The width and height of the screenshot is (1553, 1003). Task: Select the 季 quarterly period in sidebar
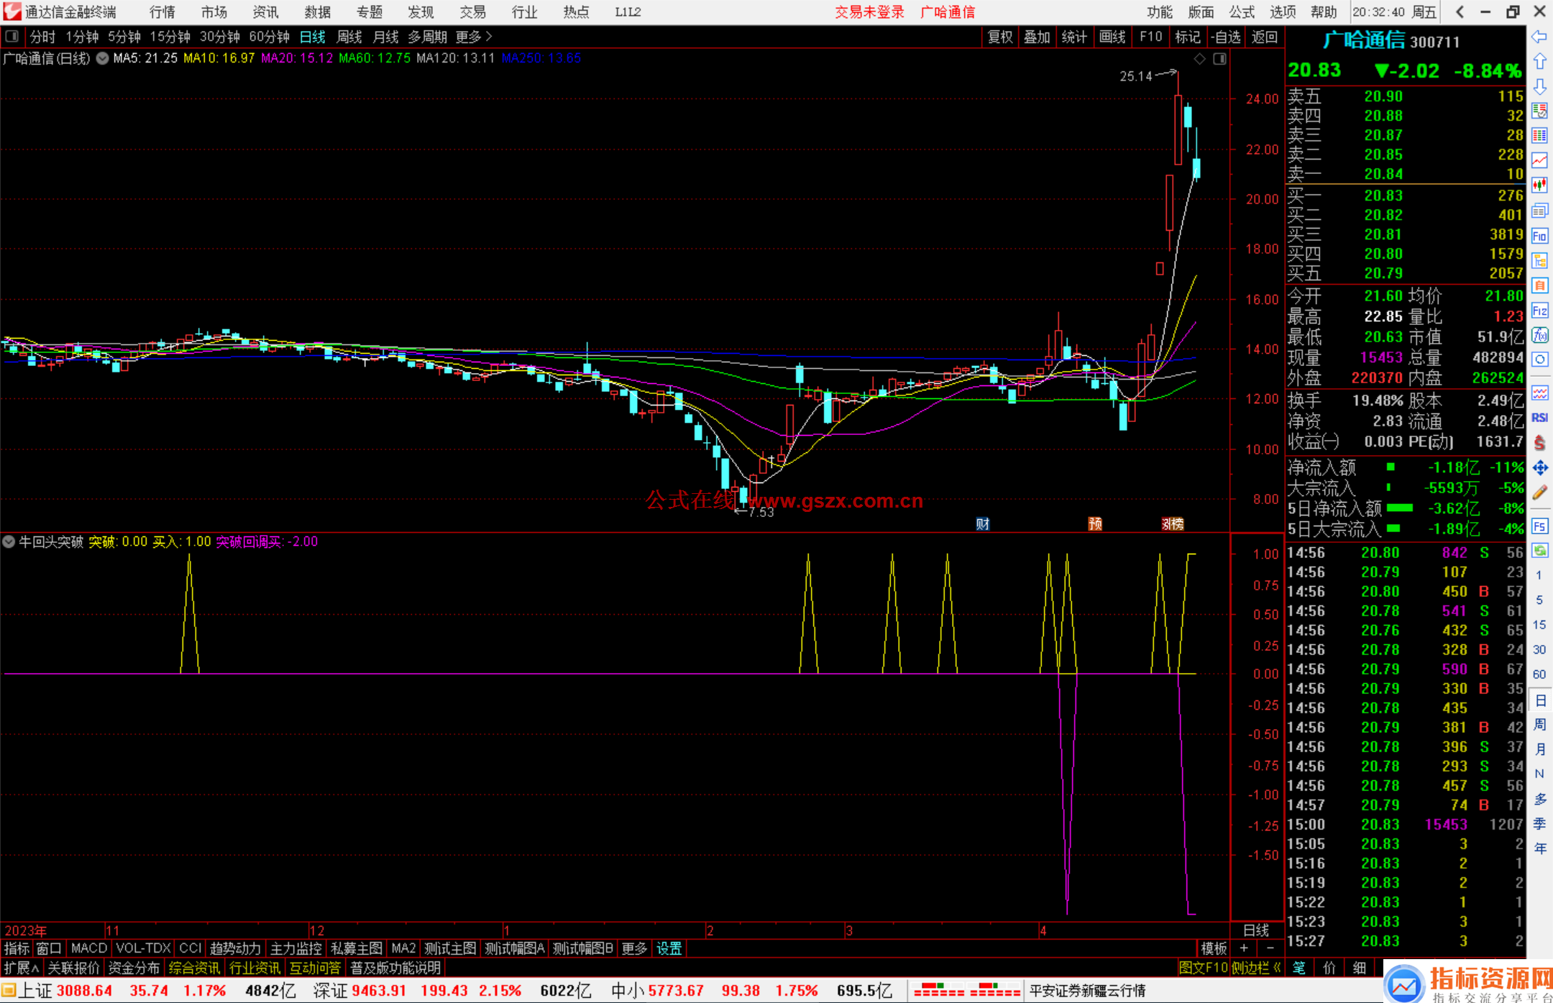(1539, 824)
